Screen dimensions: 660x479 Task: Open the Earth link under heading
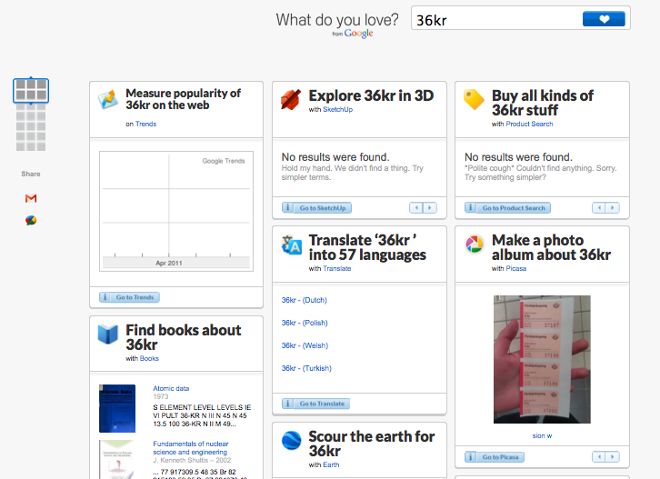[331, 464]
